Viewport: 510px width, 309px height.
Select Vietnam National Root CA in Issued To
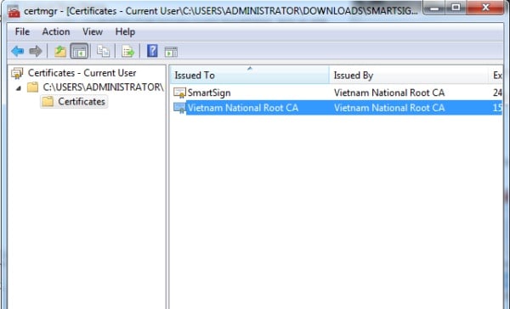coord(243,108)
